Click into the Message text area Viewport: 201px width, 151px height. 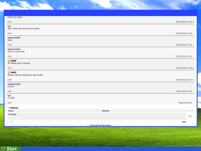tap(97, 116)
